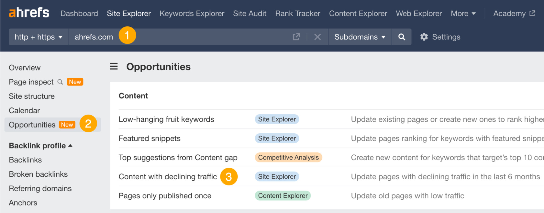Click 'Update old pages with low traffic' description
544x213 pixels.
[x=407, y=196]
